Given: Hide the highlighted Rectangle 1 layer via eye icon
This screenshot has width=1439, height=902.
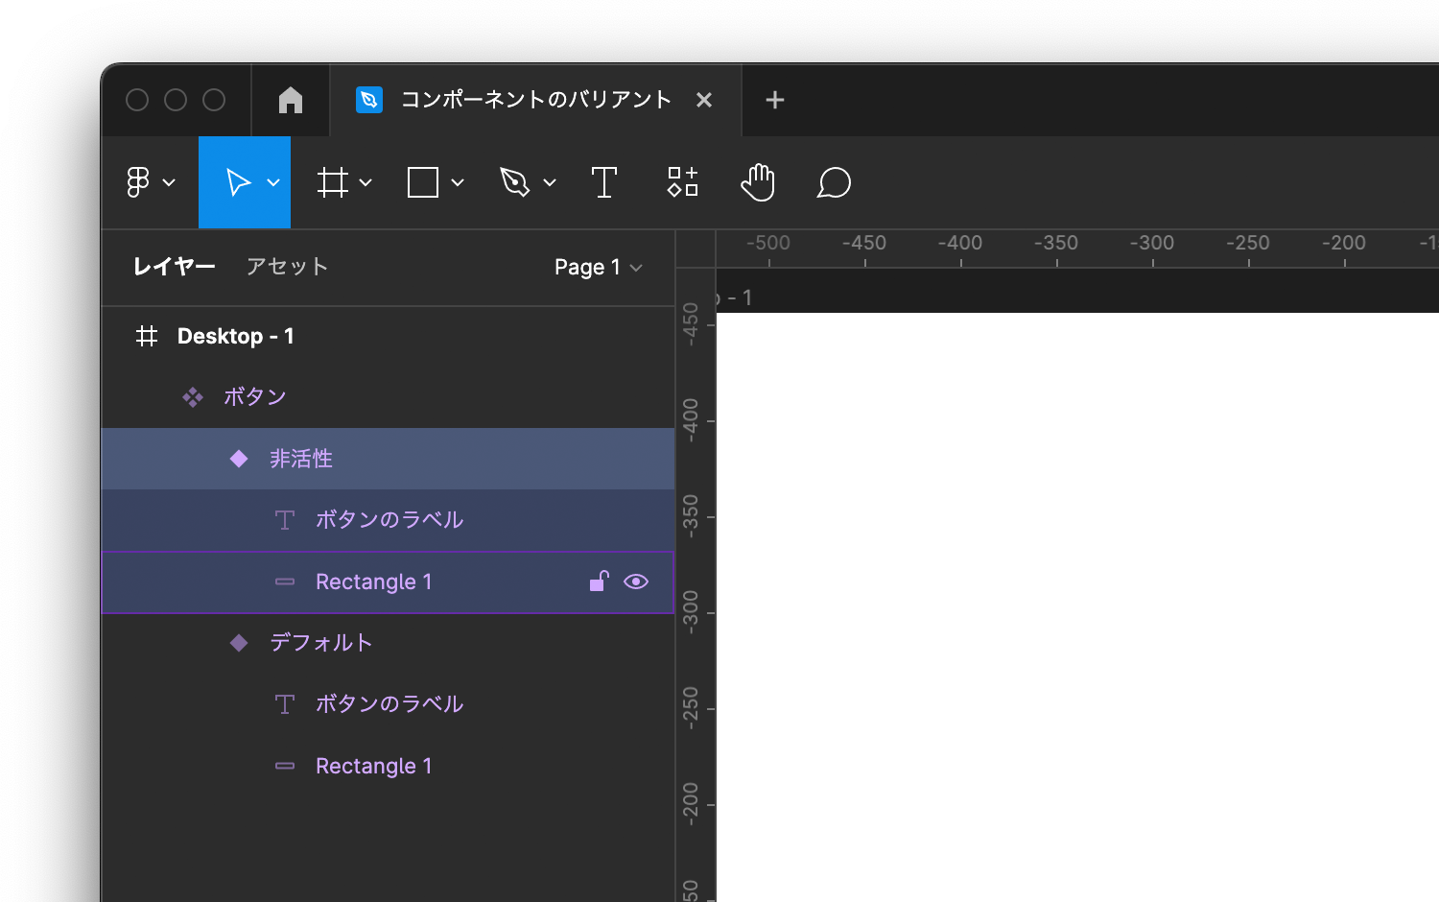Looking at the screenshot, I should pos(636,582).
